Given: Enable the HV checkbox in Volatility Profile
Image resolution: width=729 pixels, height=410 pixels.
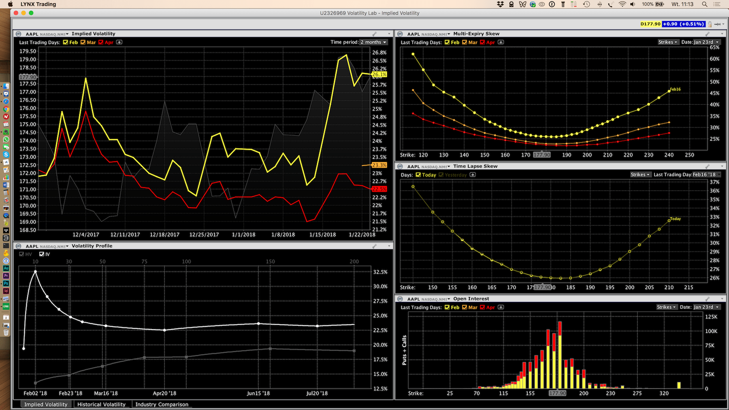Looking at the screenshot, I should coord(22,254).
